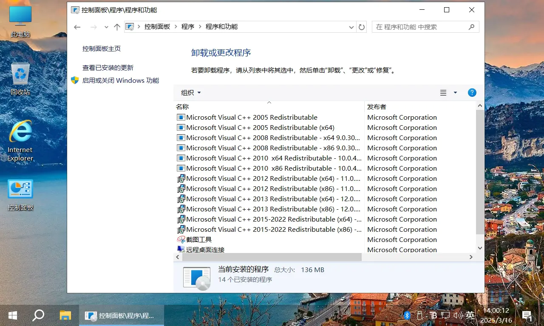The image size is (544, 326).
Task: Click the vertical scrollbar down arrow
Action: pyautogui.click(x=480, y=248)
